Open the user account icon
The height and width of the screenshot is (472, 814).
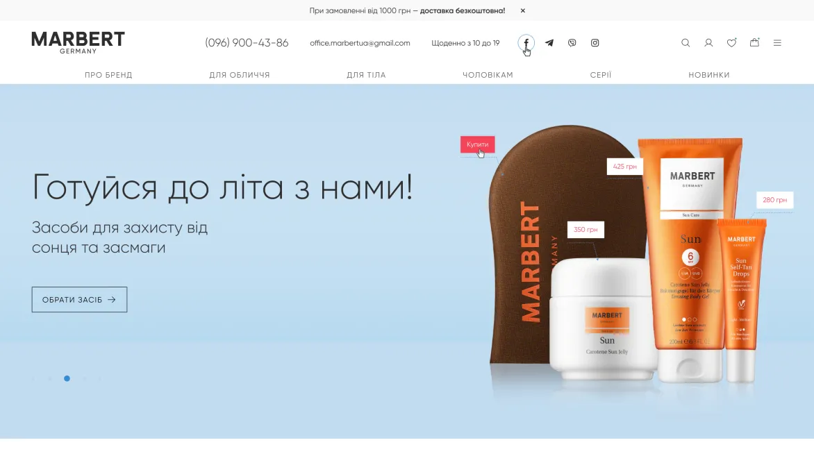[708, 42]
